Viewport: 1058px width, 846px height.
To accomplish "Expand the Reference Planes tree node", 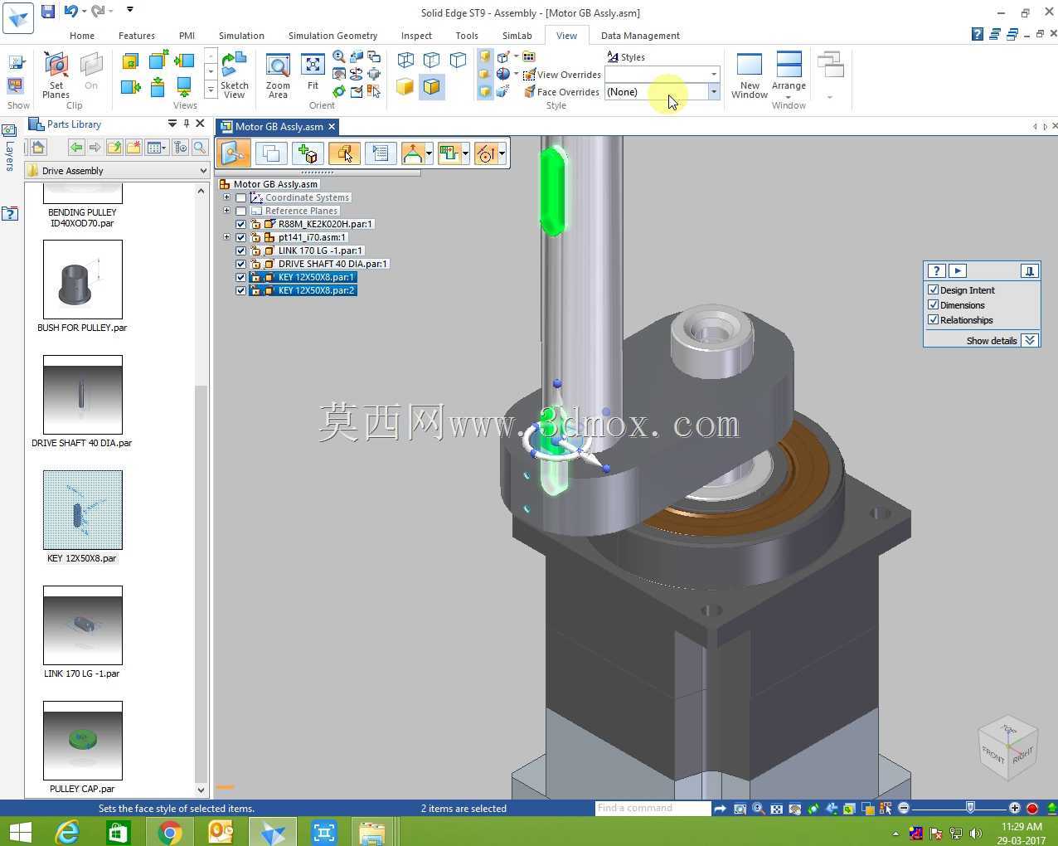I will coord(226,211).
